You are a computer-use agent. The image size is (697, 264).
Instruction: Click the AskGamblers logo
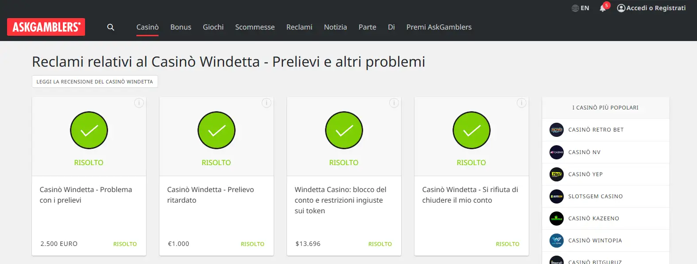point(46,27)
